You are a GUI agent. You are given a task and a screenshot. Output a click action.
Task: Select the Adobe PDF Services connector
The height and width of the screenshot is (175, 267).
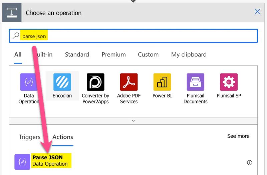(129, 82)
